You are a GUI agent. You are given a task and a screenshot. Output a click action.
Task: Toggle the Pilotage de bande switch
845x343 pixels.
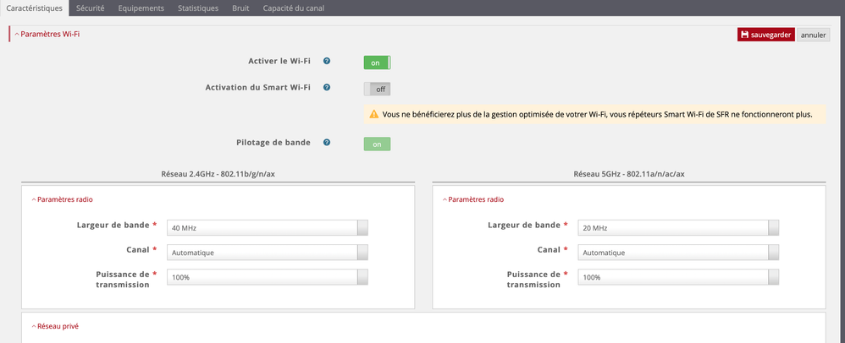378,144
